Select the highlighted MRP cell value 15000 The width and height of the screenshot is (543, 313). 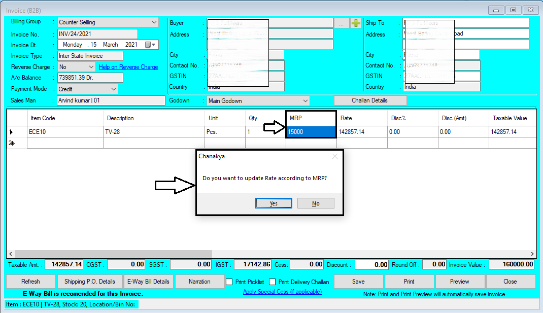pos(311,131)
